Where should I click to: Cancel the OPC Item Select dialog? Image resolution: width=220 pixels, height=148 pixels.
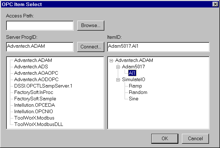195,138
